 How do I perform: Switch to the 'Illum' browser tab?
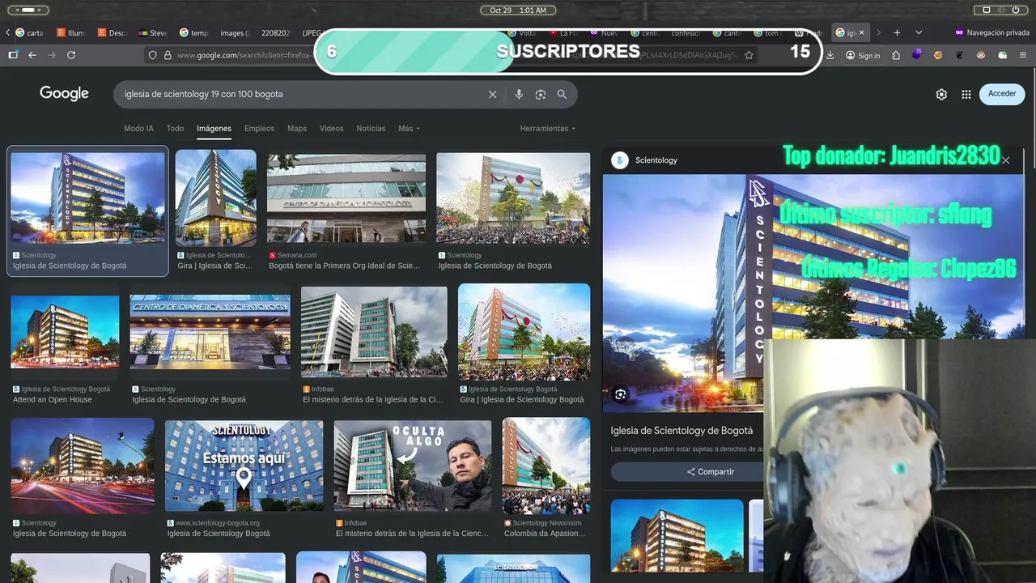tap(71, 32)
